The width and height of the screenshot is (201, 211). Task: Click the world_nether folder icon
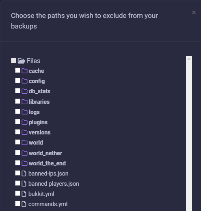tap(24, 153)
